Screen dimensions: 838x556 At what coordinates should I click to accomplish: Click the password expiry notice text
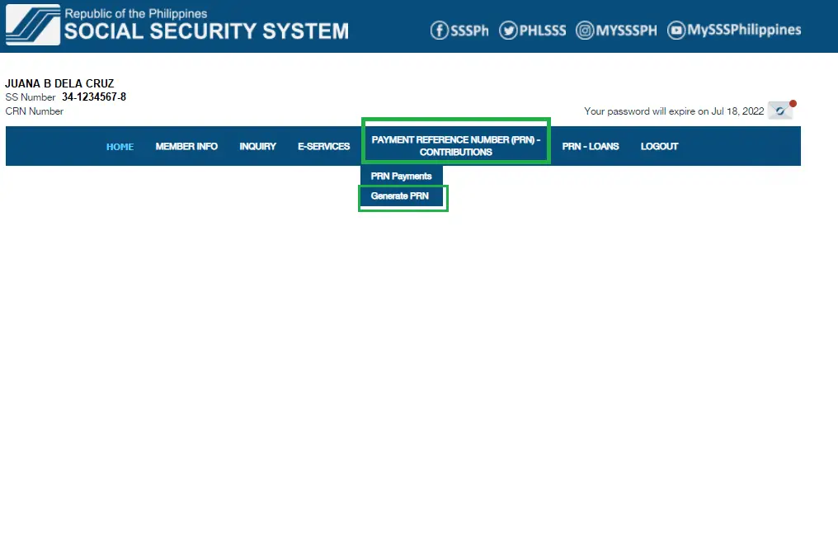pos(673,111)
